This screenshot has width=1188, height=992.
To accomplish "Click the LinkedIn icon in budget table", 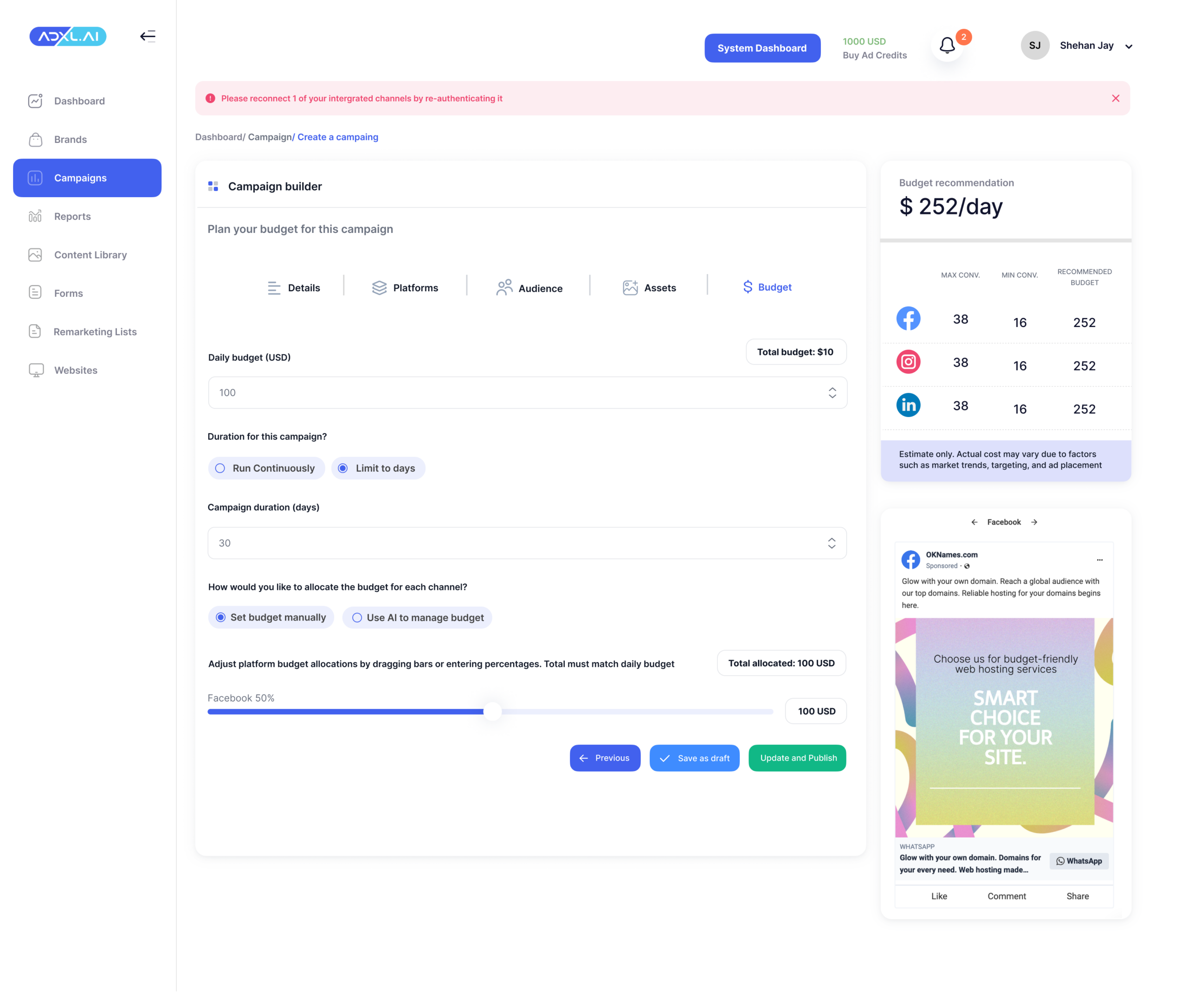I will click(908, 405).
